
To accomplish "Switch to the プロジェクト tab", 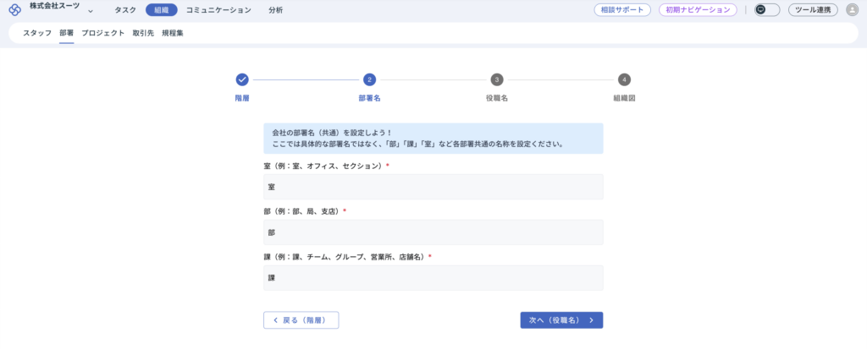I will click(102, 33).
